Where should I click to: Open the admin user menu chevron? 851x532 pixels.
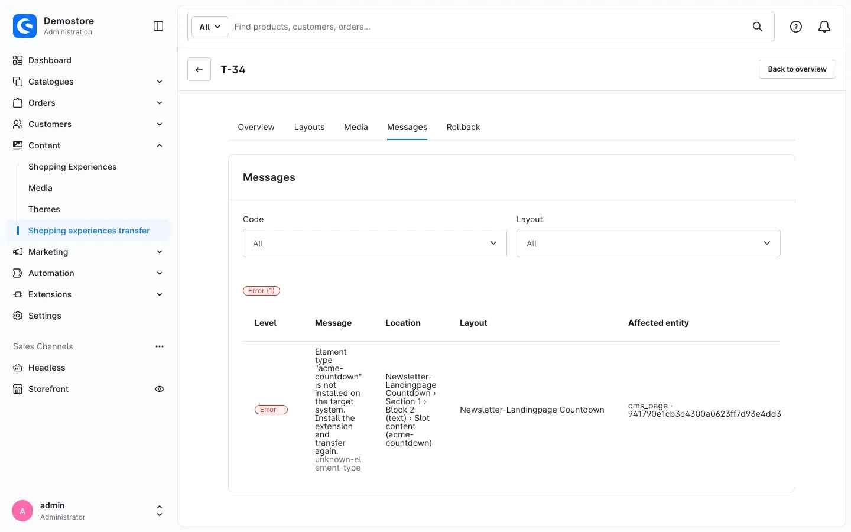click(x=160, y=511)
